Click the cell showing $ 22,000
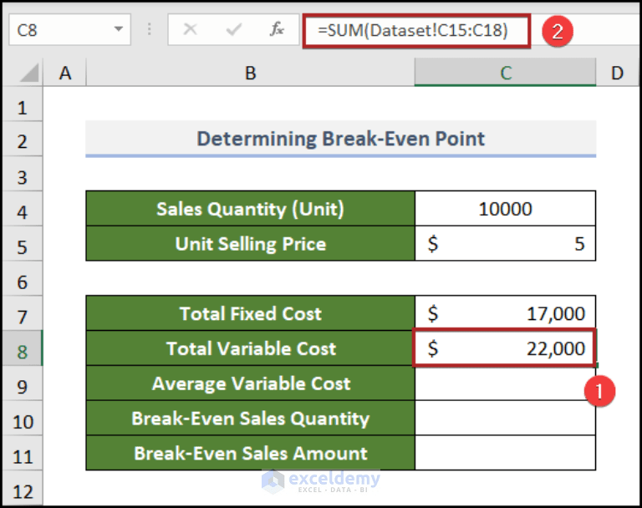Screen dimensions: 642x508 [x=505, y=348]
